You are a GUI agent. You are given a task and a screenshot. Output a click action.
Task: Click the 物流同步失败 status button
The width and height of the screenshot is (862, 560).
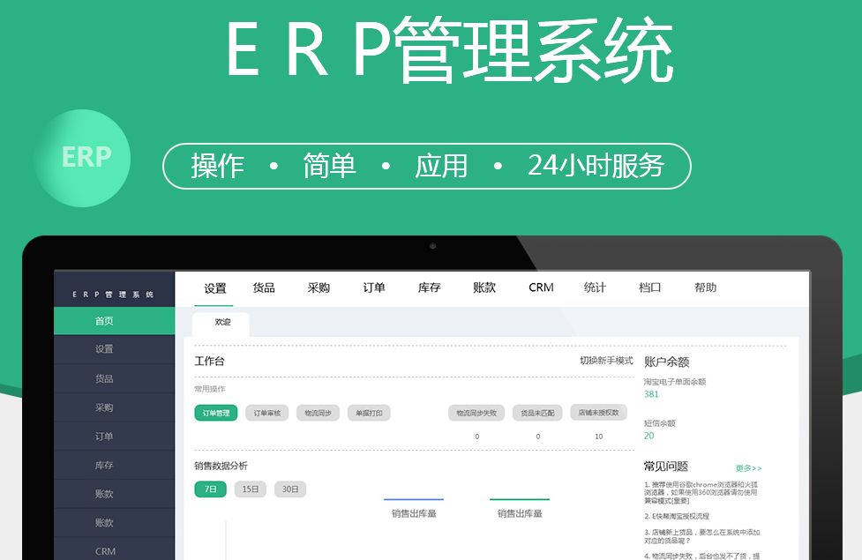476,413
